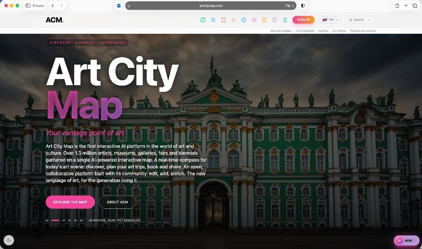
Task: Go forward to the next page
Action: [61, 6]
